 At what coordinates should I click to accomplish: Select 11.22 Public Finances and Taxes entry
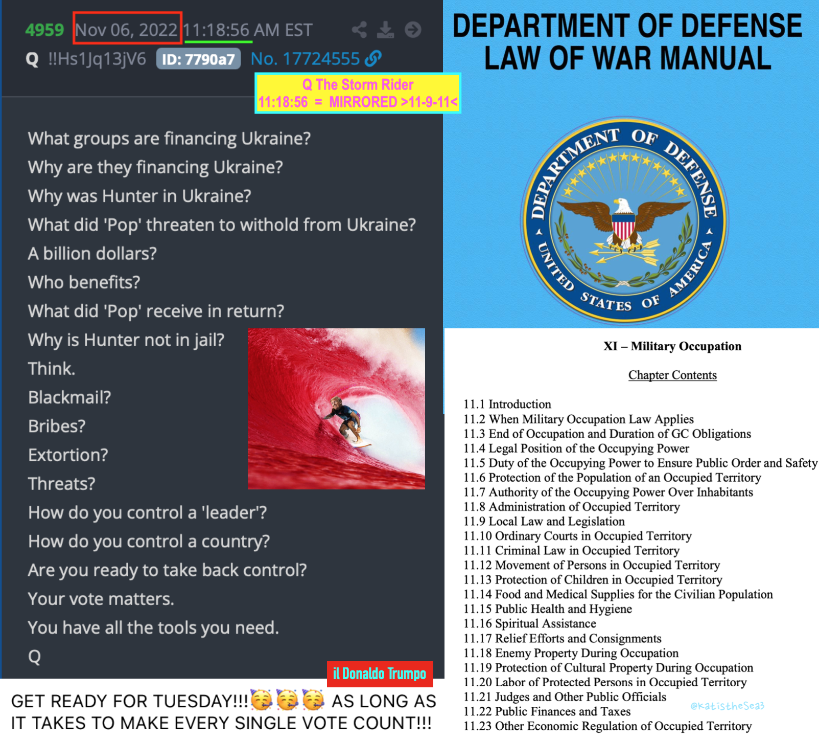coord(547,711)
